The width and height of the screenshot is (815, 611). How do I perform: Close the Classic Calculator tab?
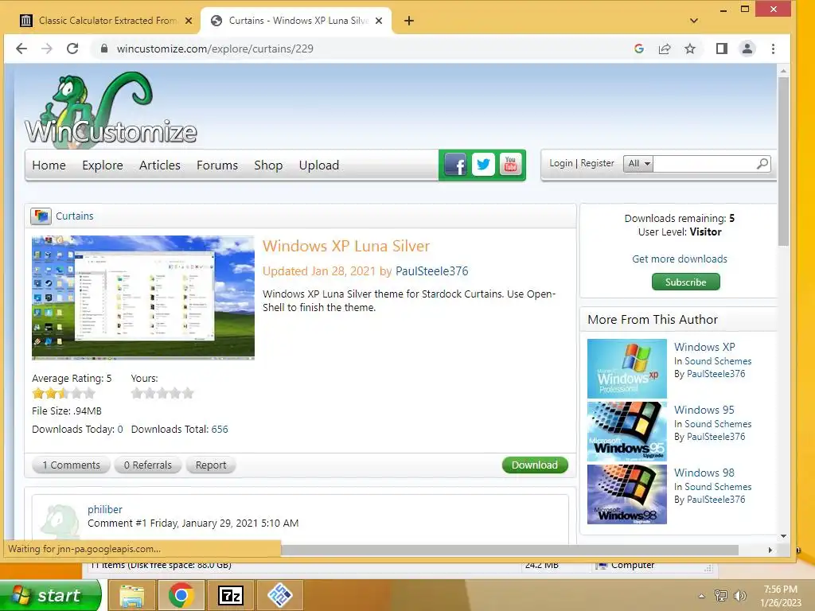[x=189, y=21]
